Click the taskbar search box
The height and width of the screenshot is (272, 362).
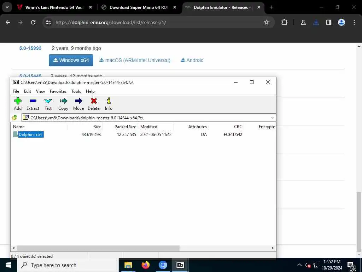pos(68,265)
